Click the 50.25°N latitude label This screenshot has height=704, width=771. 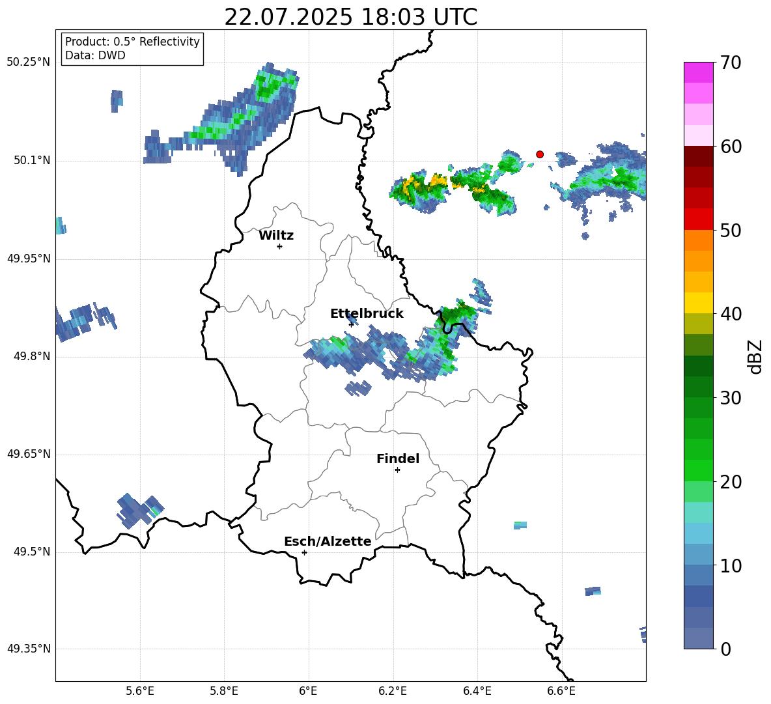point(29,63)
